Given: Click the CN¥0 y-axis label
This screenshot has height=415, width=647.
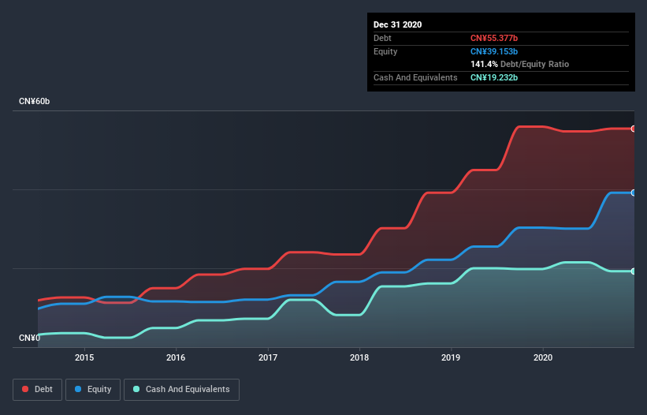Looking at the screenshot, I should pos(29,338).
